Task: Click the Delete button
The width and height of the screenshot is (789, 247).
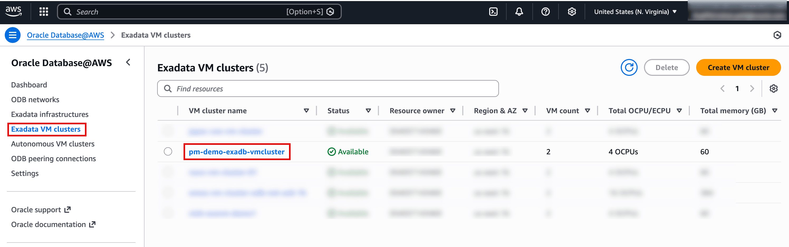Action: click(666, 67)
